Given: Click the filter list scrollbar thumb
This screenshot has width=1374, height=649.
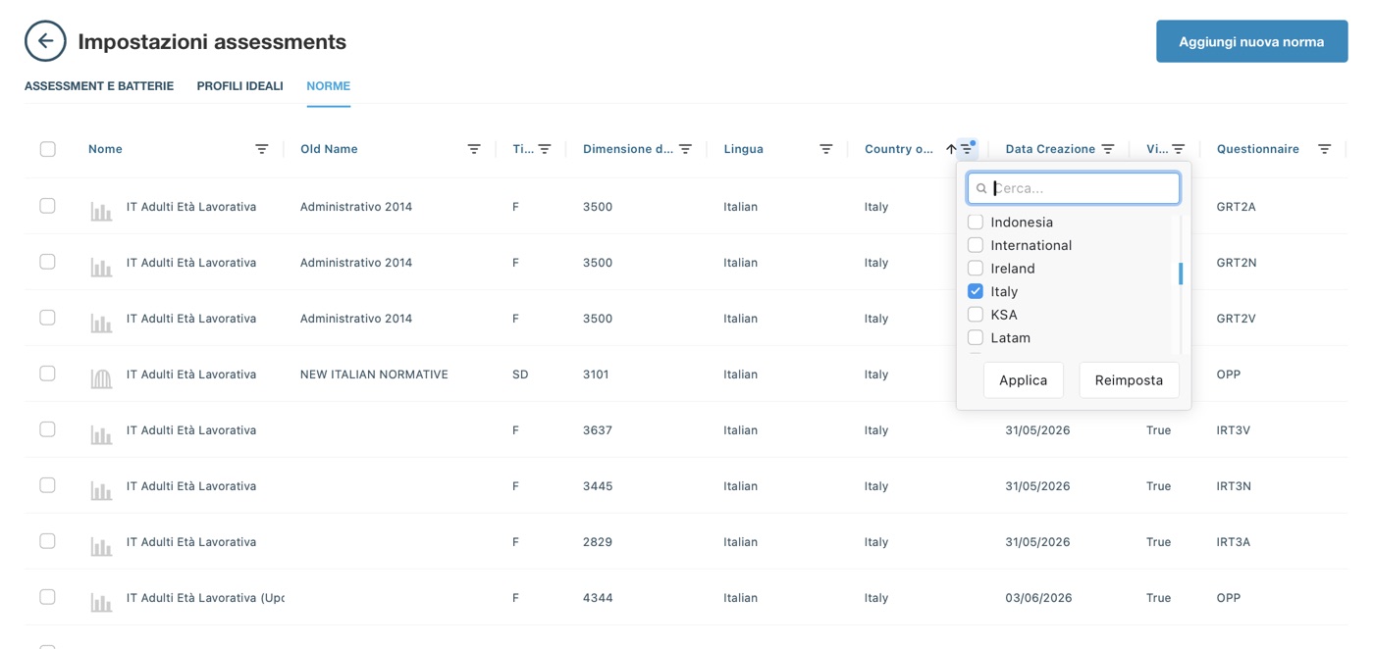Looking at the screenshot, I should click(1181, 274).
